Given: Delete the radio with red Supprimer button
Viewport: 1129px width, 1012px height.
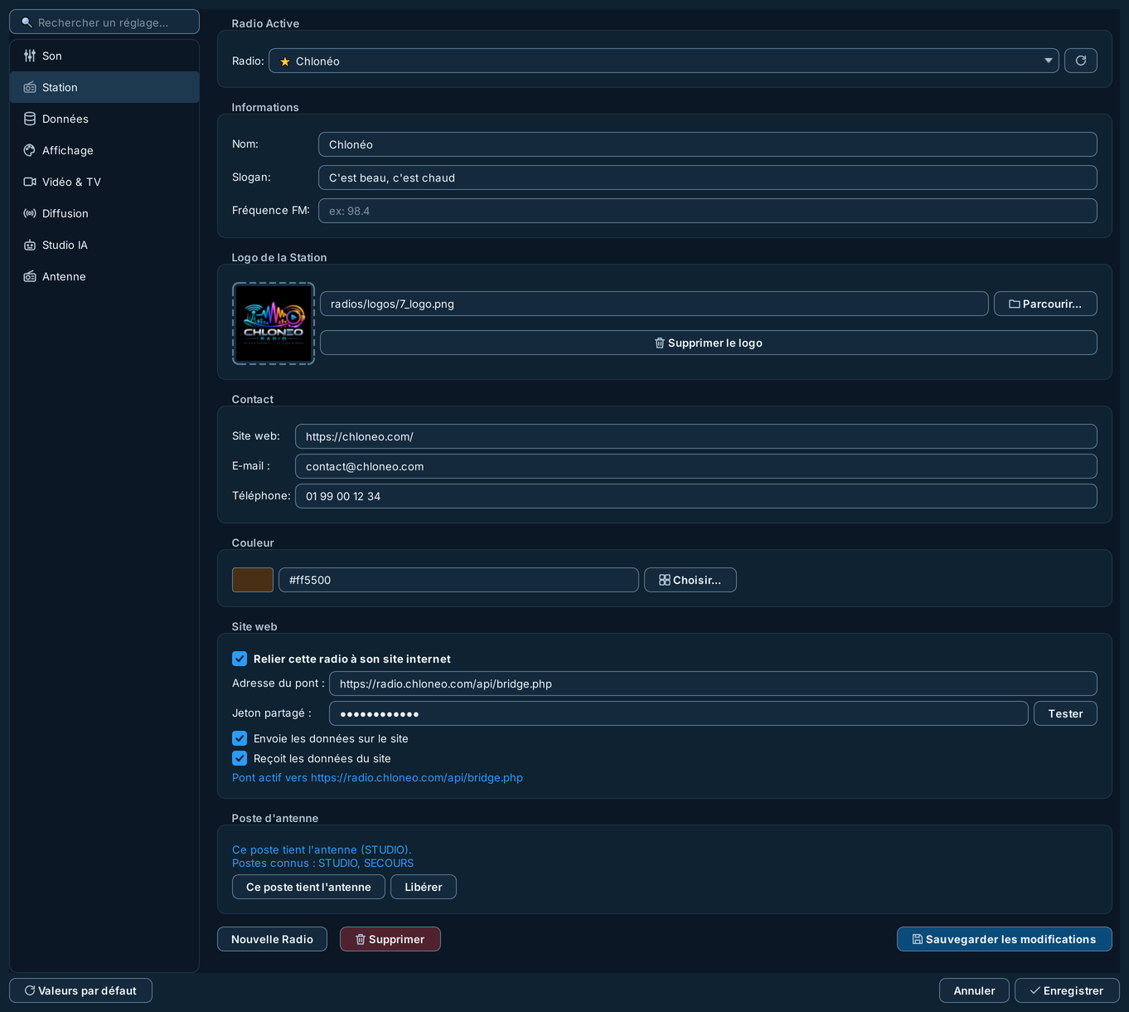Looking at the screenshot, I should (x=390, y=939).
